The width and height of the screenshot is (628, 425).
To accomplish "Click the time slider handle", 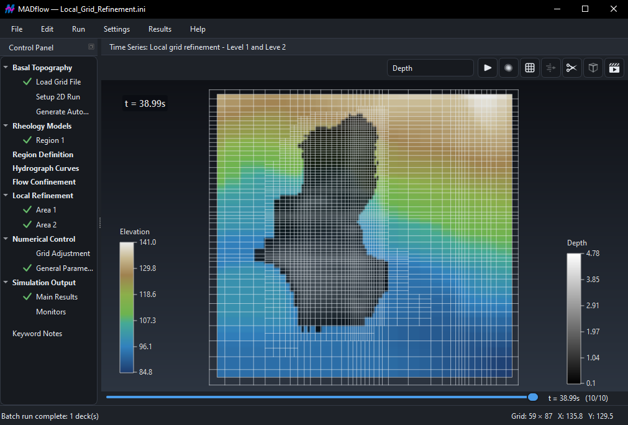I will pos(533,397).
